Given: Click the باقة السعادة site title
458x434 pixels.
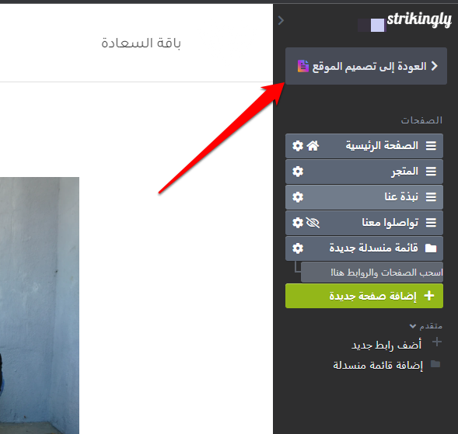Looking at the screenshot, I should coord(141,43).
